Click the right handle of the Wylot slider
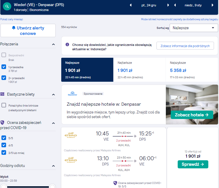Viewport: 219px width, 188px height. [x=52, y=186]
